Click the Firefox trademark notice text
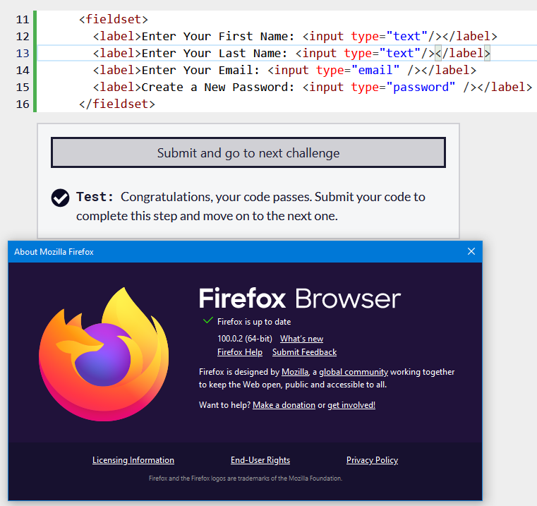537x506 pixels. [x=246, y=478]
